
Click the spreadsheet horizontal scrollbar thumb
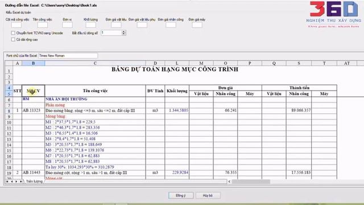coord(251,181)
